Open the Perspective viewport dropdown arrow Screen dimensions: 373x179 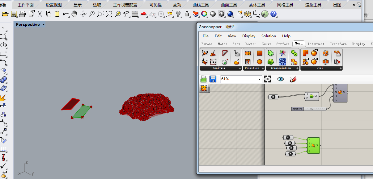pos(44,24)
